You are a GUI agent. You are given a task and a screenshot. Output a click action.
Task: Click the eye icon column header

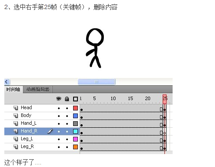pos(59,99)
